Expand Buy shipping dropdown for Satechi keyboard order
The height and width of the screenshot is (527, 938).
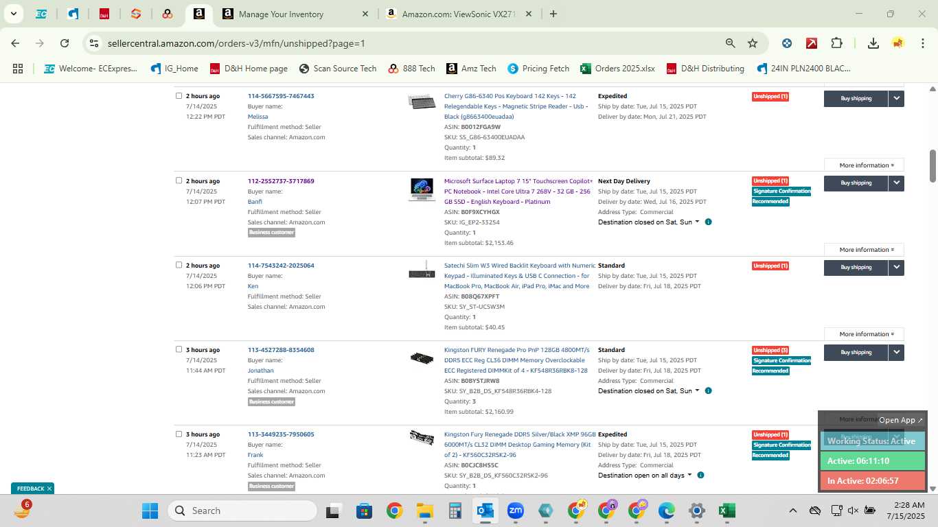[x=896, y=268]
